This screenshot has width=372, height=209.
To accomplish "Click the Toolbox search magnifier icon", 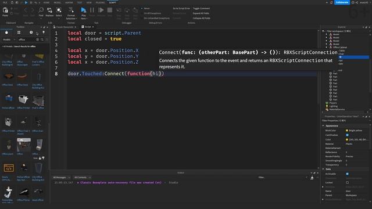I will (42, 39).
